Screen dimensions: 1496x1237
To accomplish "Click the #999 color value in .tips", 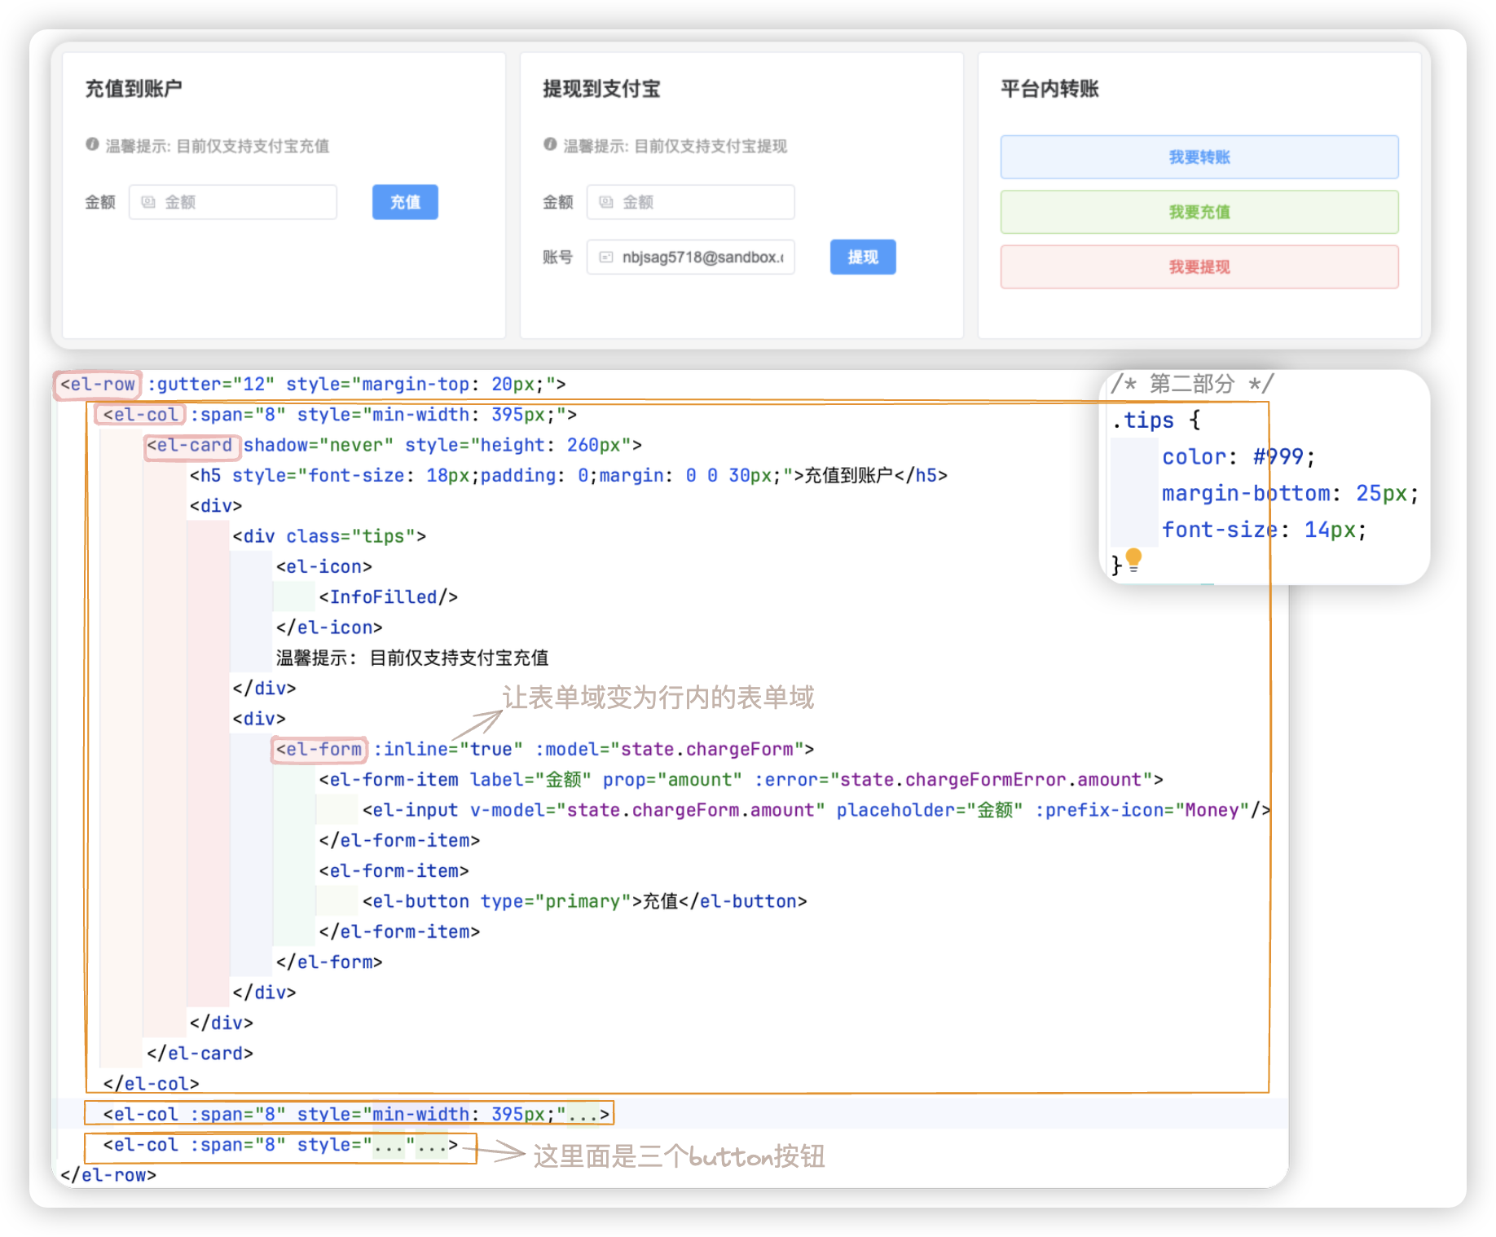I will tap(1278, 457).
